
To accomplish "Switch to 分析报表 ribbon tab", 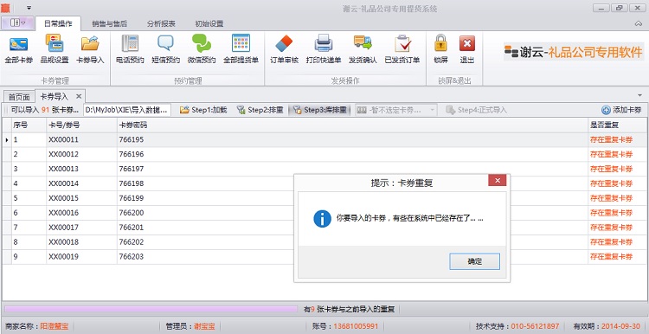I will click(161, 23).
